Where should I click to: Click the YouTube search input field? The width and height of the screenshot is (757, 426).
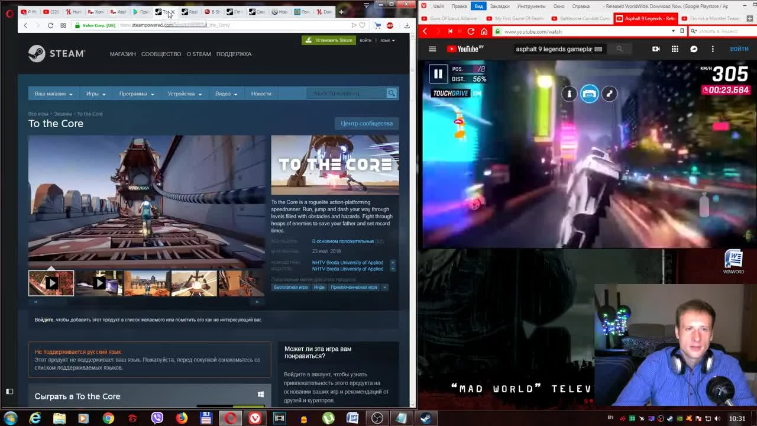click(x=554, y=49)
